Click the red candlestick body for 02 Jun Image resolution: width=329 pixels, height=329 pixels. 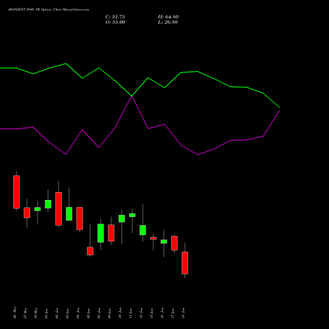[x=59, y=209]
